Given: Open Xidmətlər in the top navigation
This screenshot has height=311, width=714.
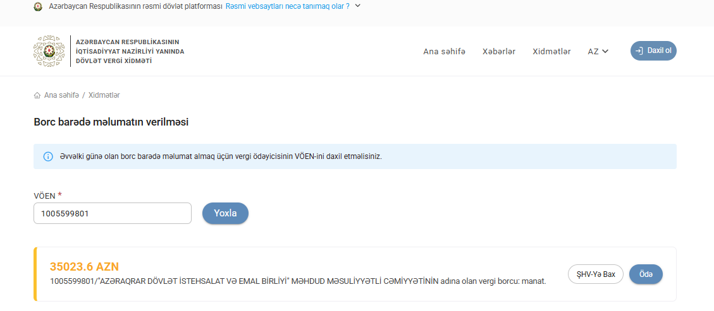Looking at the screenshot, I should [551, 51].
